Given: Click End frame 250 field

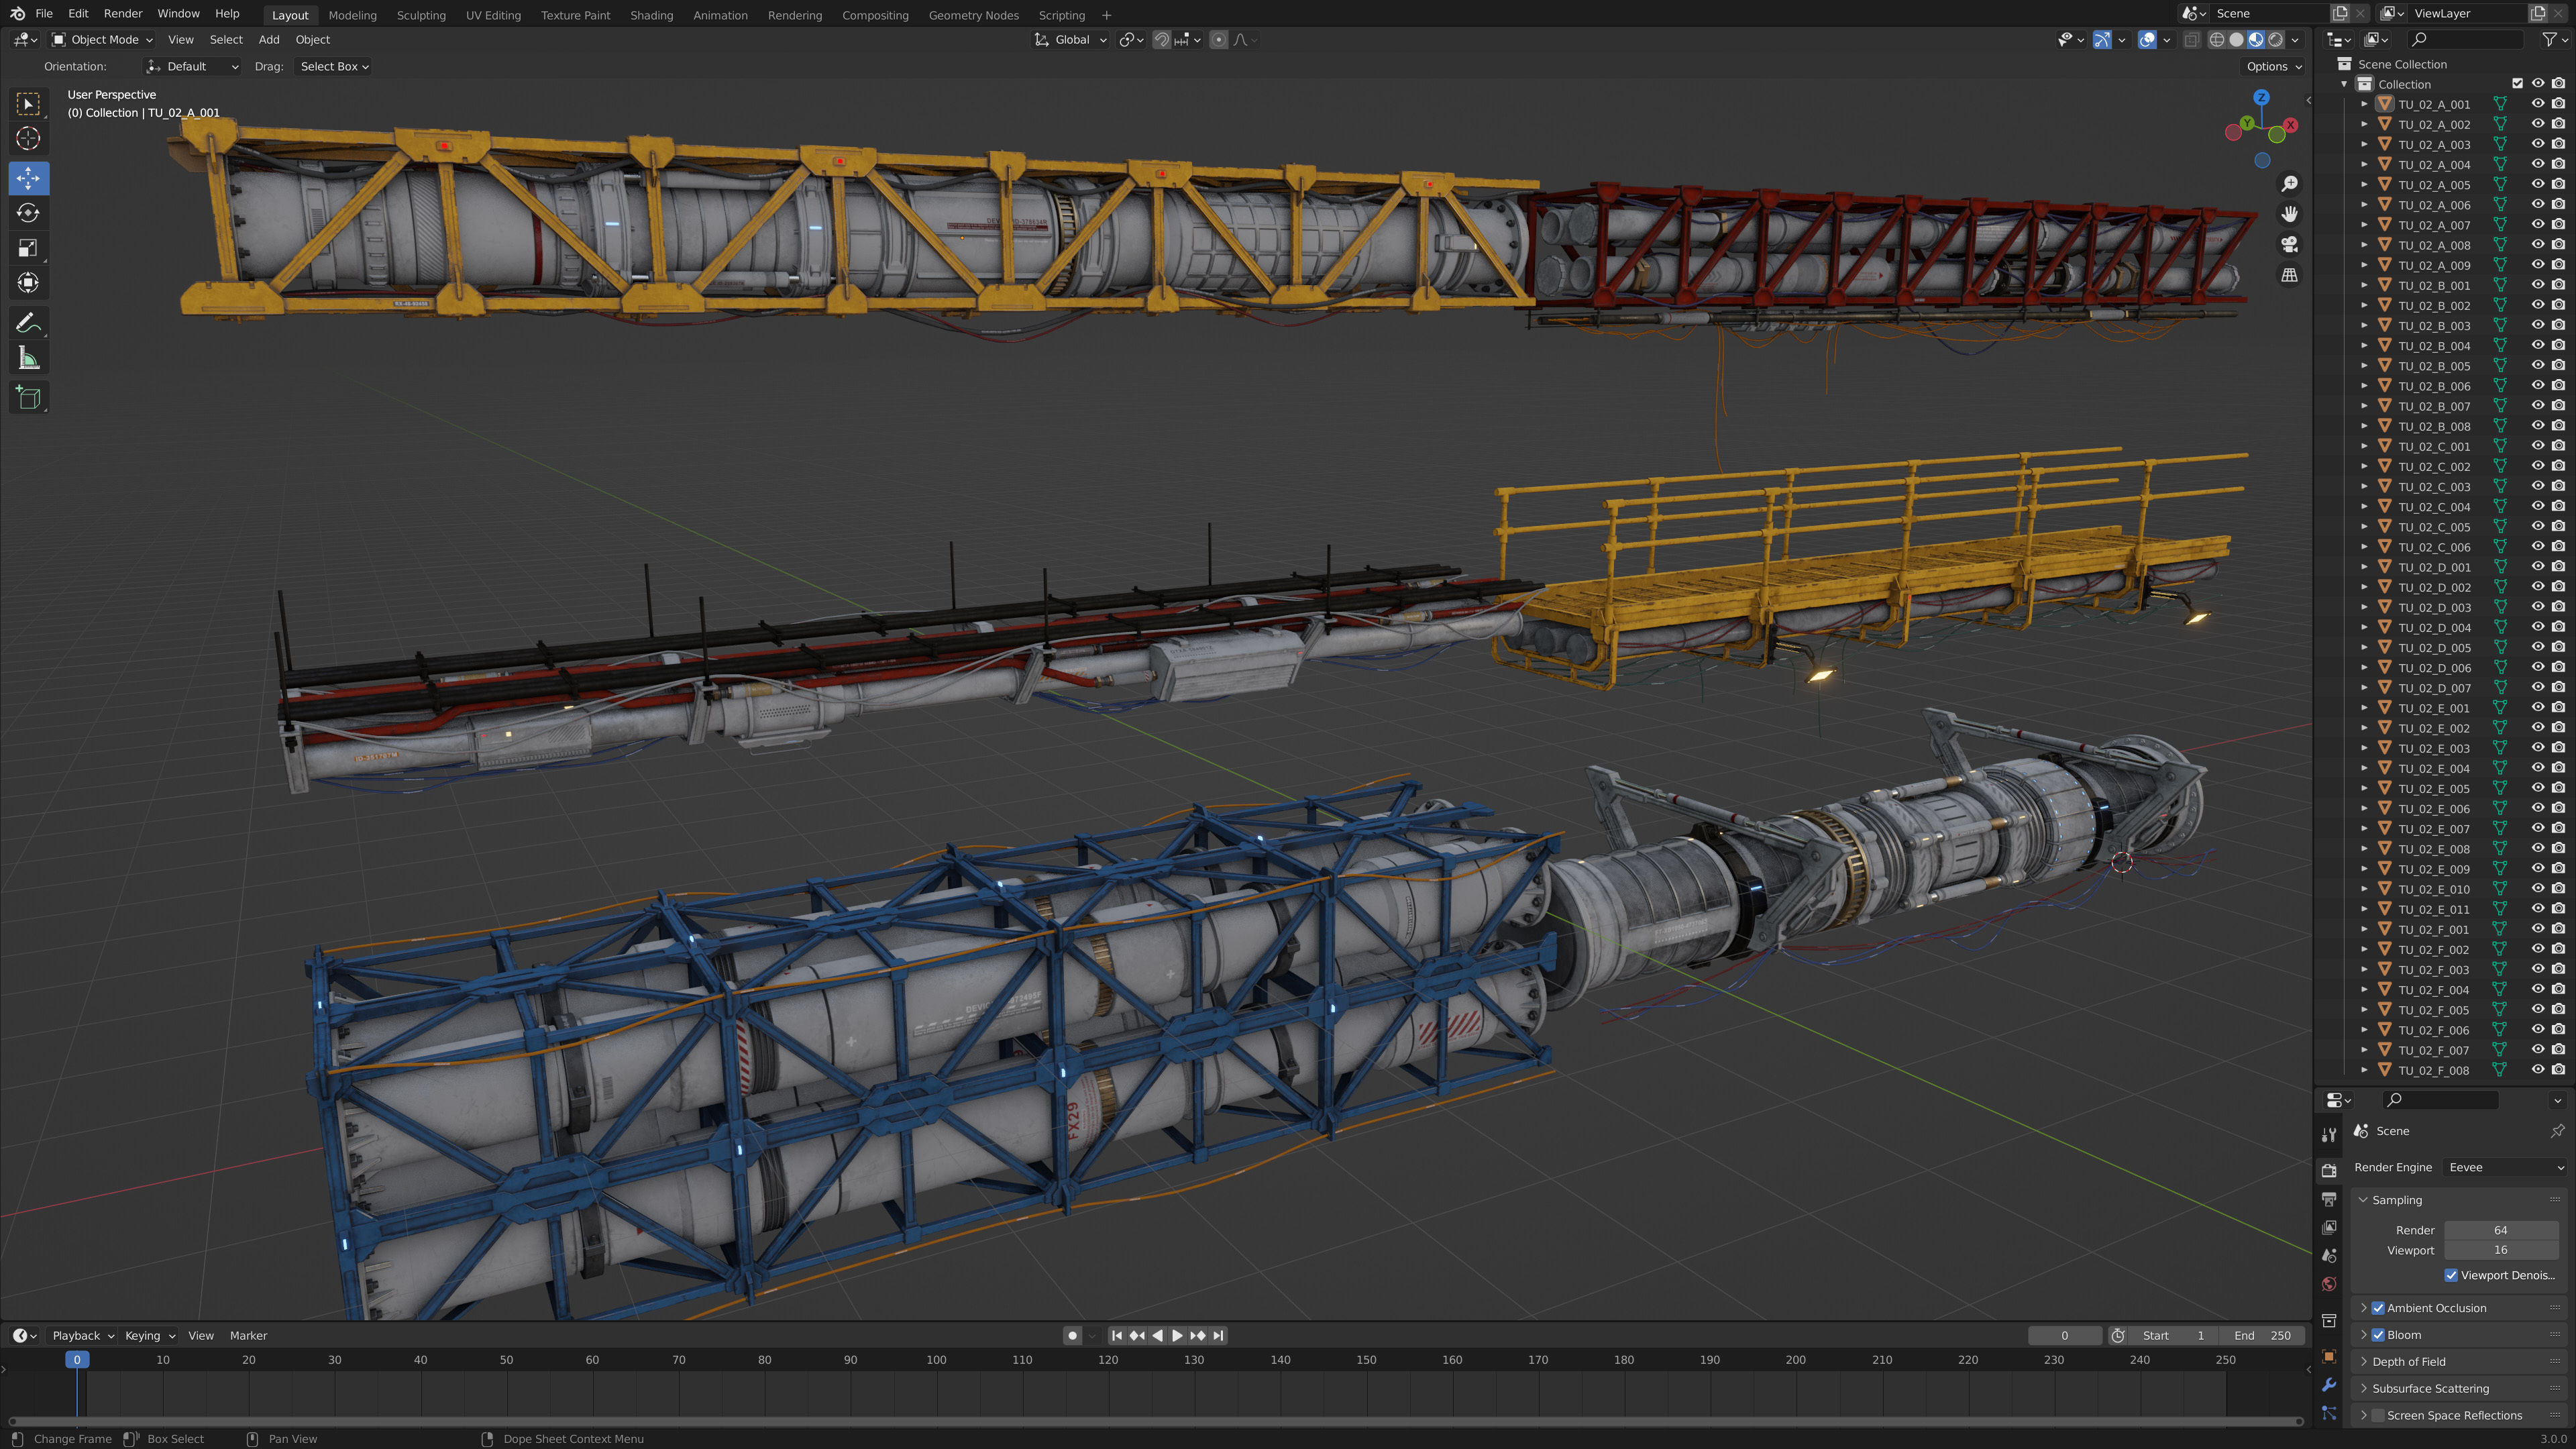Looking at the screenshot, I should pyautogui.click(x=2263, y=1336).
